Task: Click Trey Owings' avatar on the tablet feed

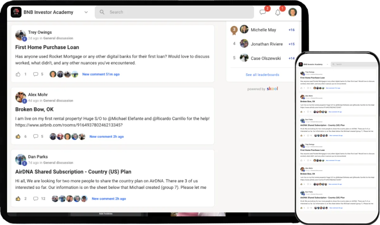Action: [x=21, y=35]
